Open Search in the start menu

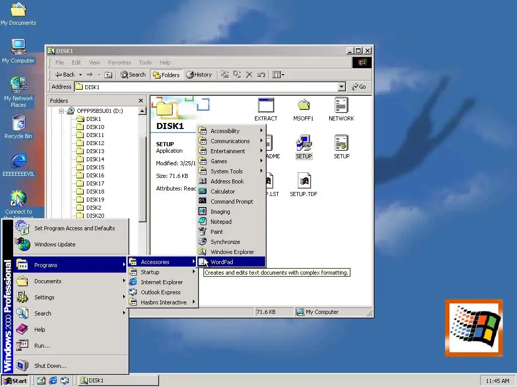(71, 313)
